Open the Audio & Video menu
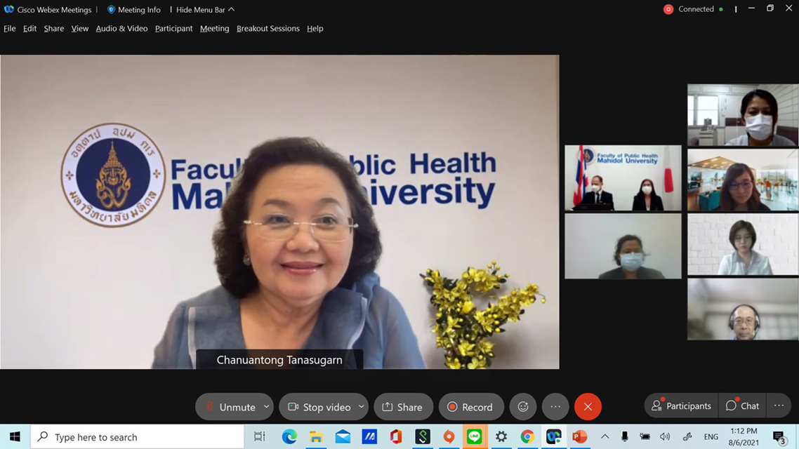Image resolution: width=799 pixels, height=449 pixels. 121,29
